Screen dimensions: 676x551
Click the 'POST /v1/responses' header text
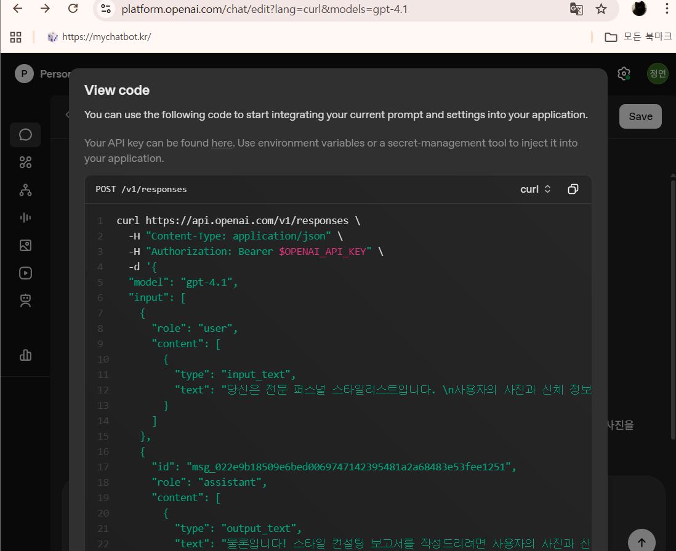pos(142,189)
